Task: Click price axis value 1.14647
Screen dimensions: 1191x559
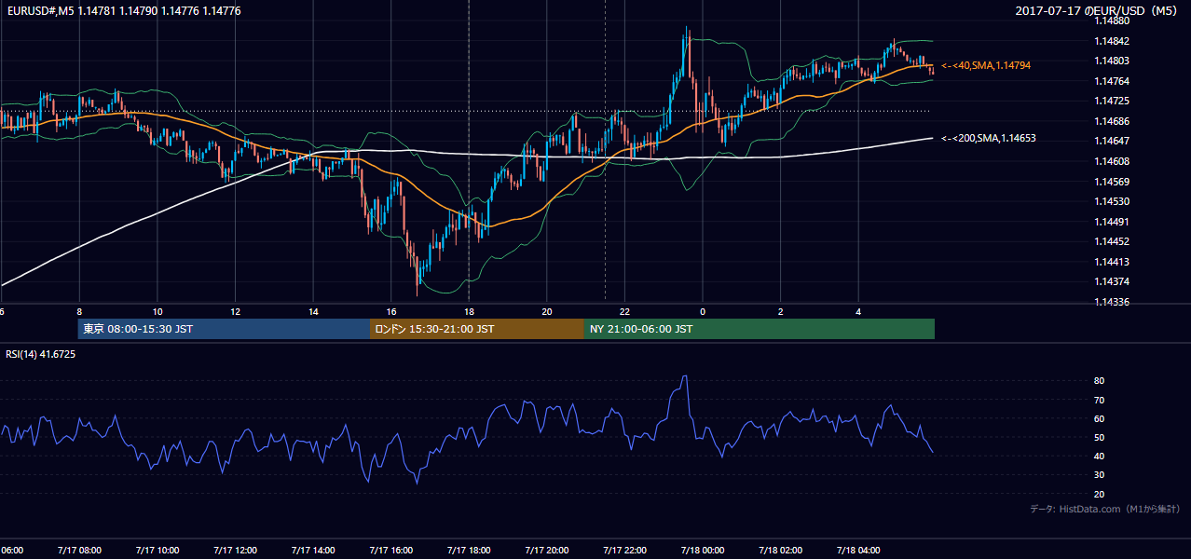Action: (x=1112, y=141)
